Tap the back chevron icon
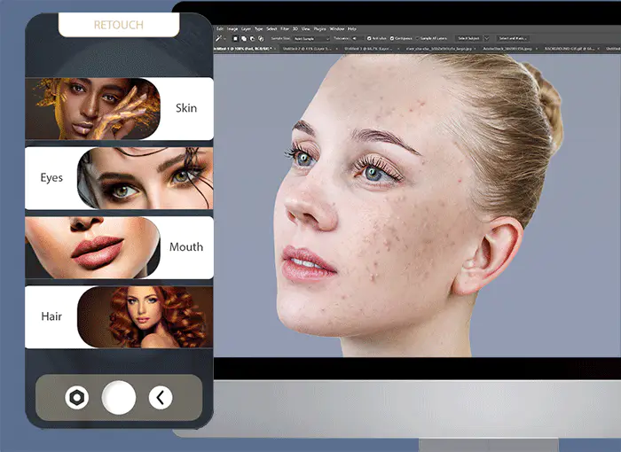This screenshot has width=621, height=452. (x=161, y=397)
